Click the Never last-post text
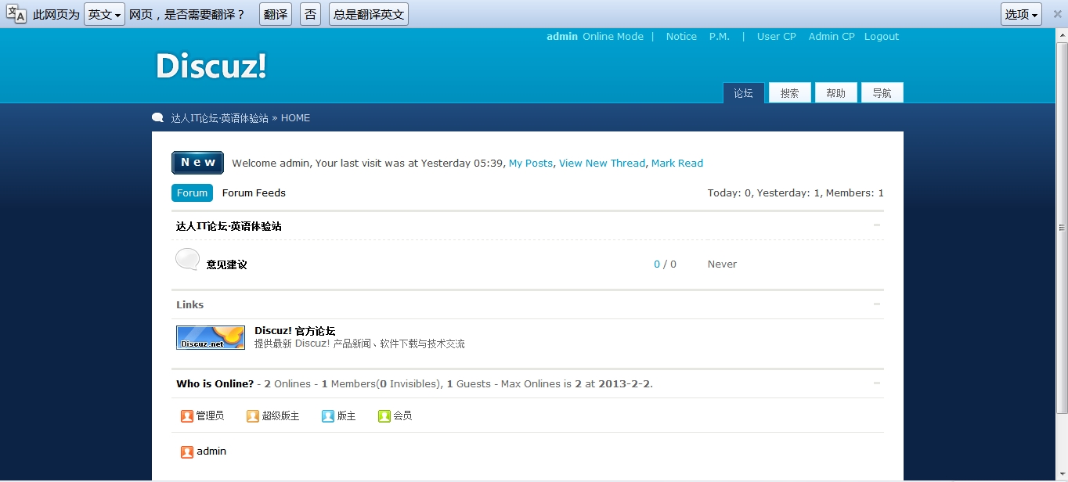 (722, 264)
